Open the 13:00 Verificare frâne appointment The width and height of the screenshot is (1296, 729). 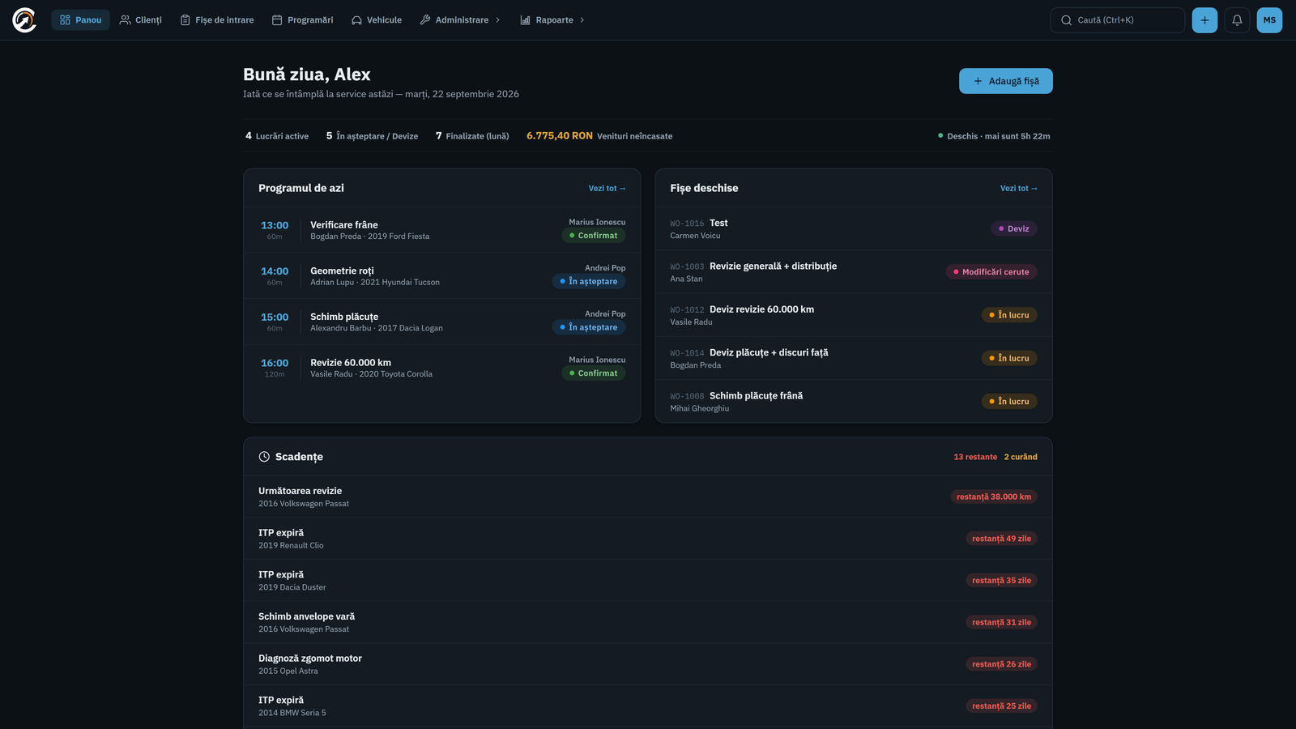coord(442,230)
